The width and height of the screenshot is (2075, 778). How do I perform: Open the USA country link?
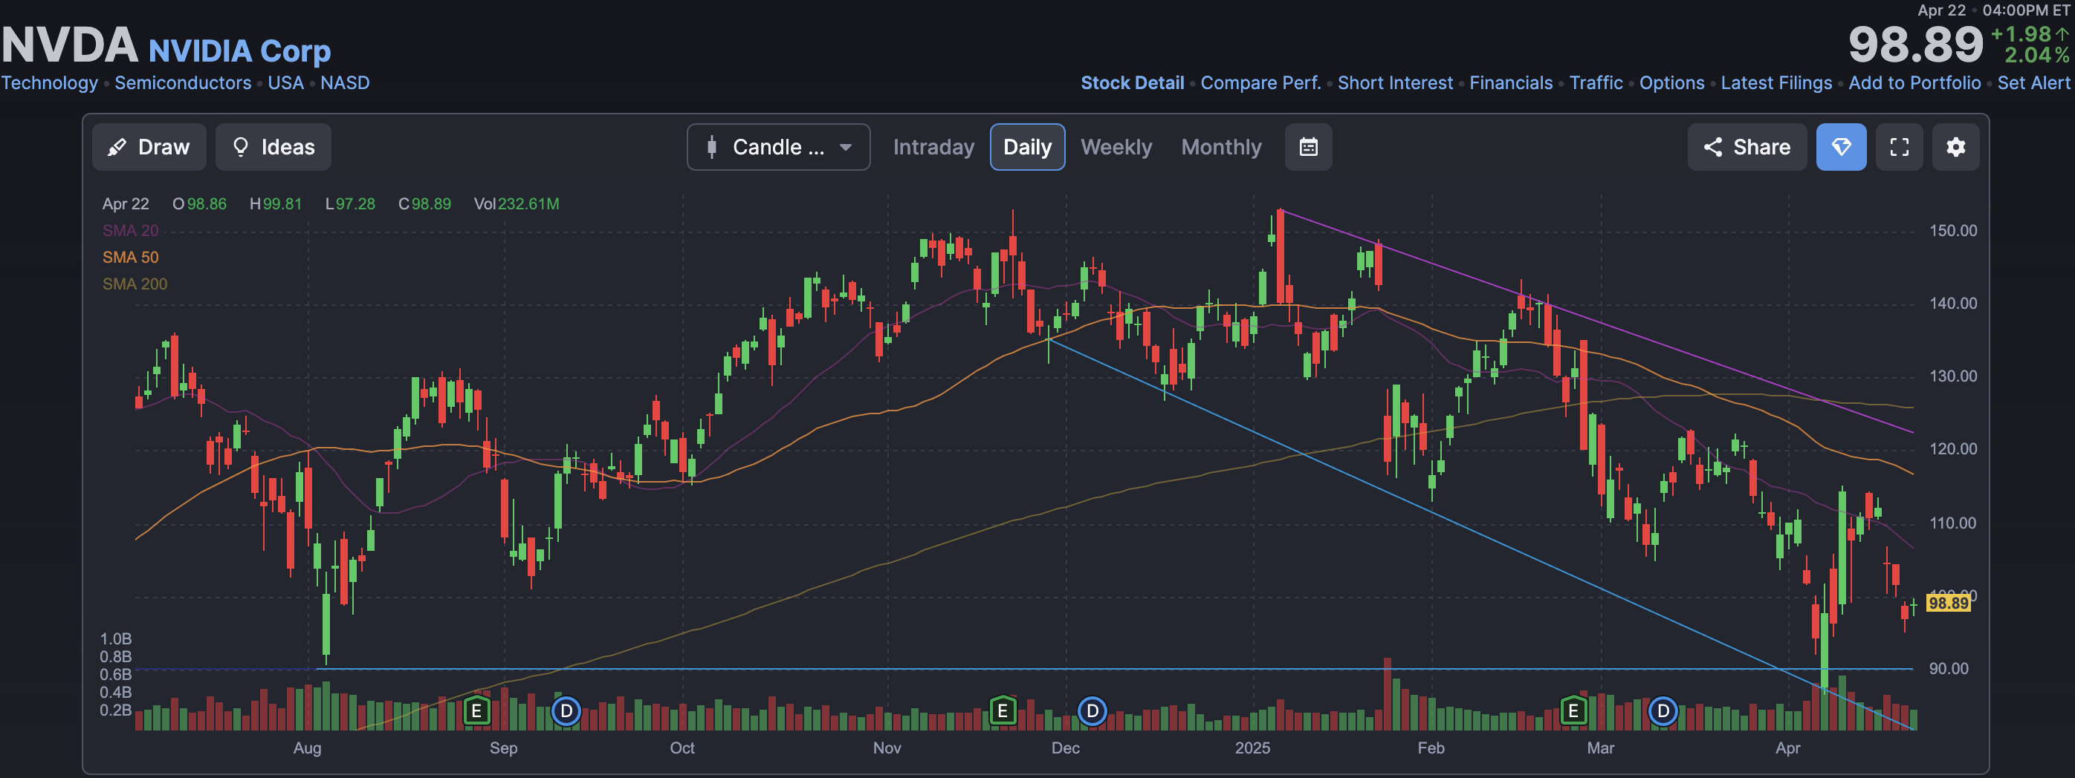tap(286, 83)
